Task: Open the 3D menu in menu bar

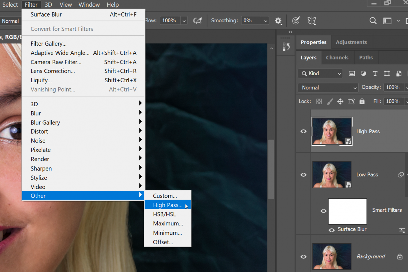Action: tap(48, 4)
